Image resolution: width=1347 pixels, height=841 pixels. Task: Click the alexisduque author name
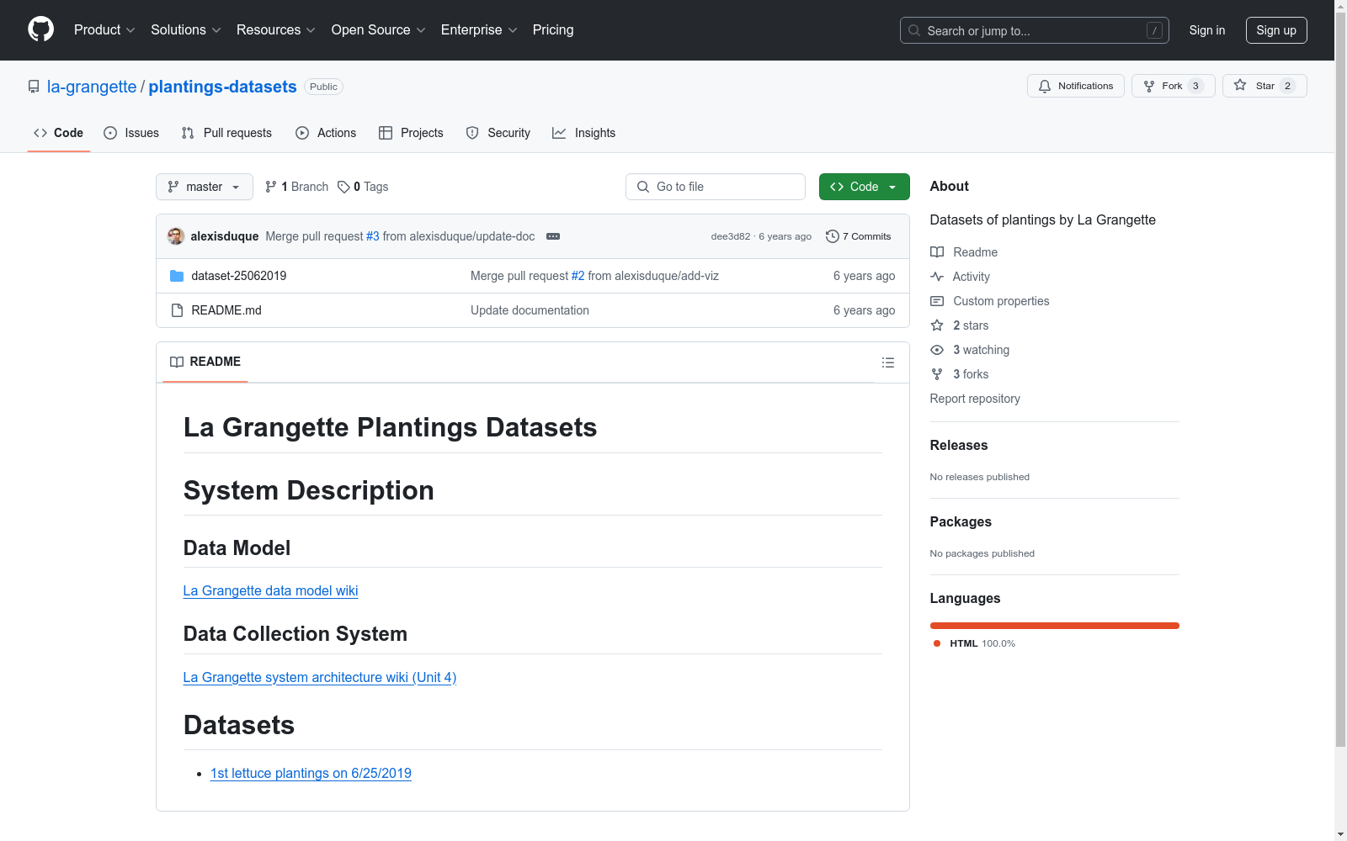pyautogui.click(x=225, y=236)
